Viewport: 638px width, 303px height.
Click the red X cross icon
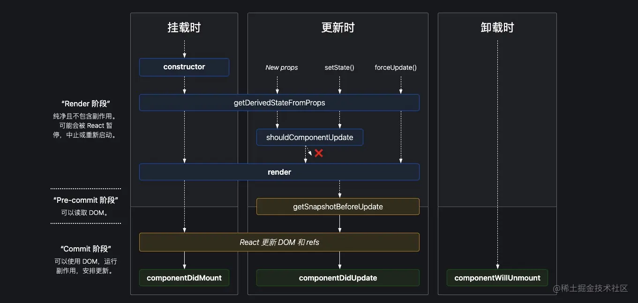319,153
